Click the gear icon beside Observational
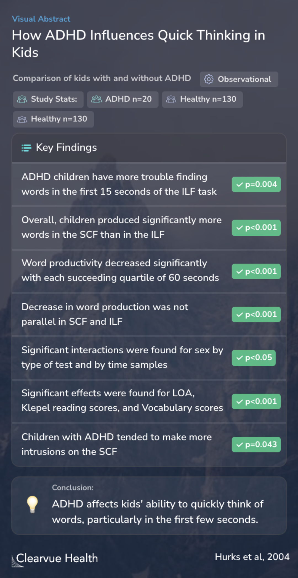The height and width of the screenshot is (578, 298). 209,79
